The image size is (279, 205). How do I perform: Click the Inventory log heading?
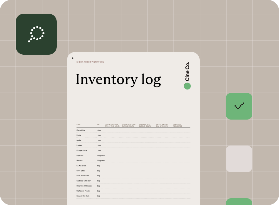[118, 79]
